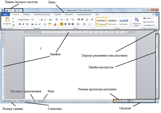
Task: Click the Text Effects glowing A icon
Action: tap(45, 24)
